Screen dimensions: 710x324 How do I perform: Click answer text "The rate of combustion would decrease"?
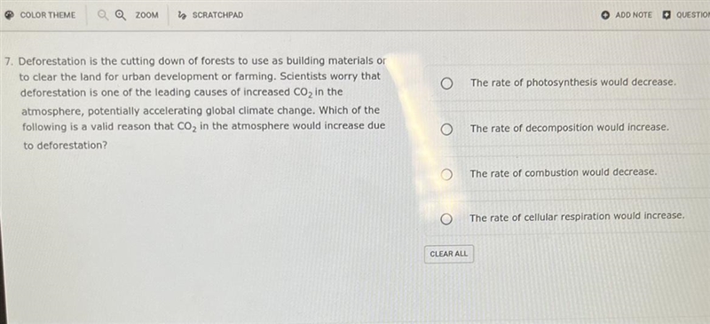coord(564,172)
